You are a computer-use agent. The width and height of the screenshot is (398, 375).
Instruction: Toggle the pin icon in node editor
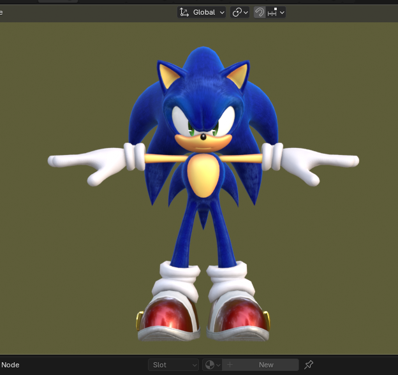point(309,365)
